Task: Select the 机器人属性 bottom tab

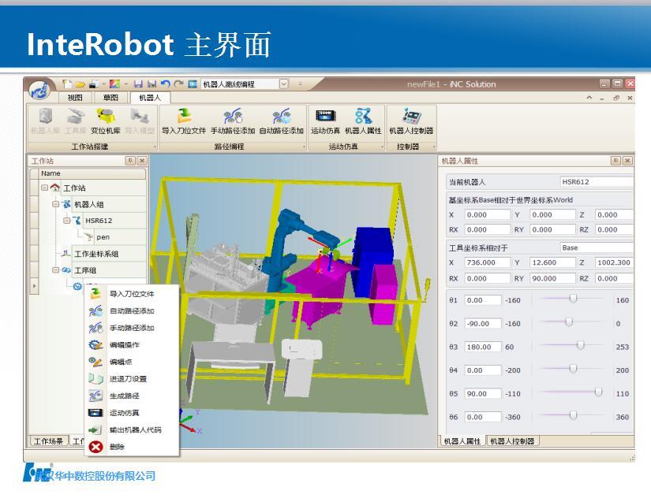Action: pos(462,440)
